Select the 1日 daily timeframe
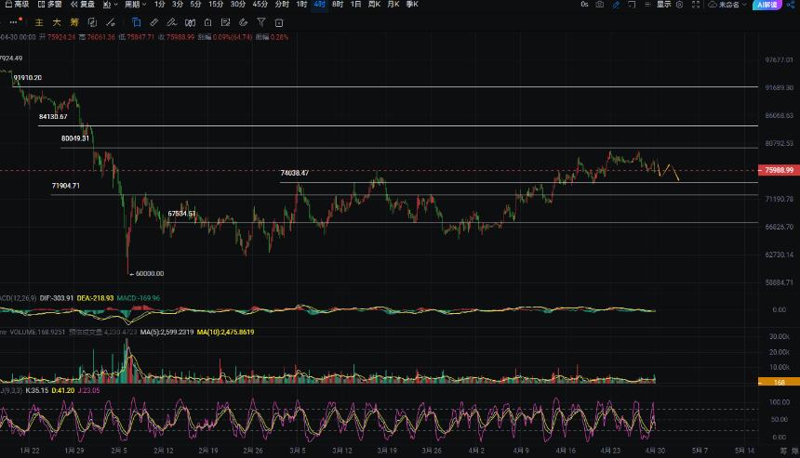 tap(355, 4)
